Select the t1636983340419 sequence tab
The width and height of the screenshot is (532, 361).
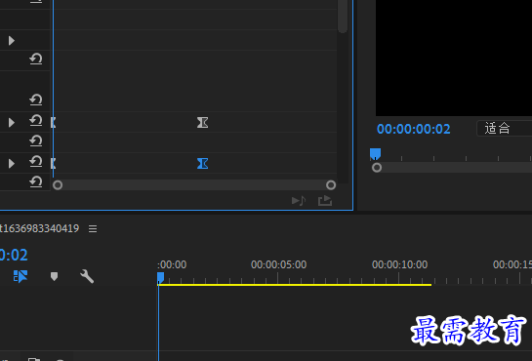point(39,229)
